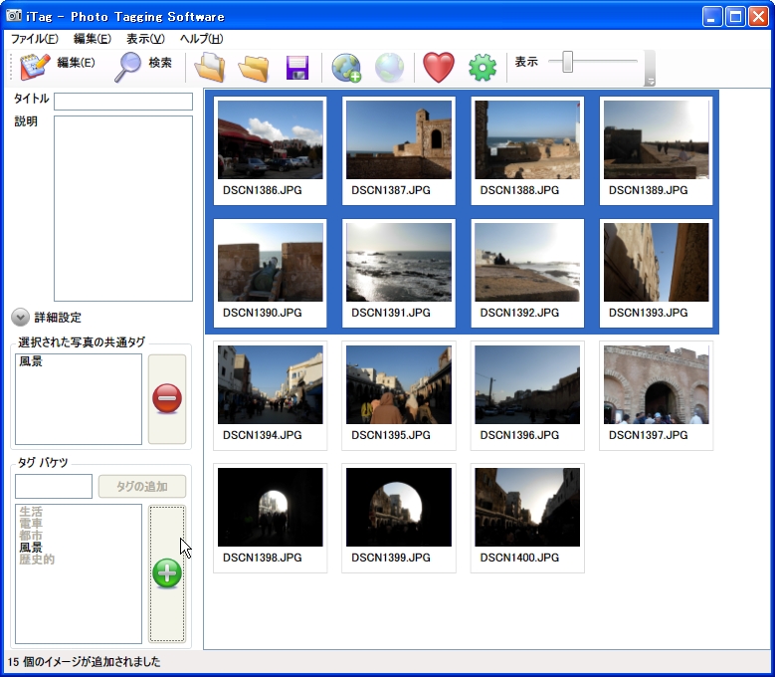Click the 編集(E) notepad toolbar icon
Screen dimensions: 775x677
point(35,67)
